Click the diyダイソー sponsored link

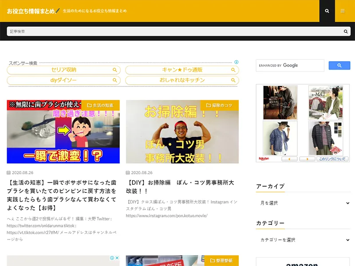[x=63, y=80]
